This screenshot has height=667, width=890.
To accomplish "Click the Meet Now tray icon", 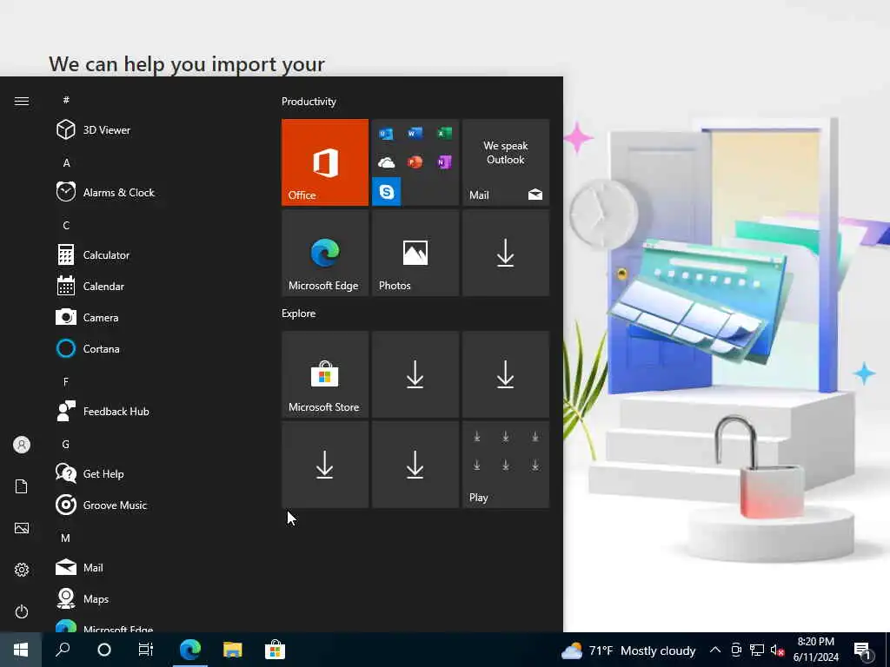I will (x=736, y=650).
